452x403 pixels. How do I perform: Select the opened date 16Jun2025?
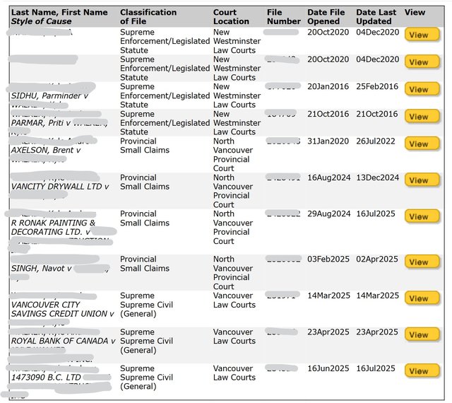click(x=328, y=368)
